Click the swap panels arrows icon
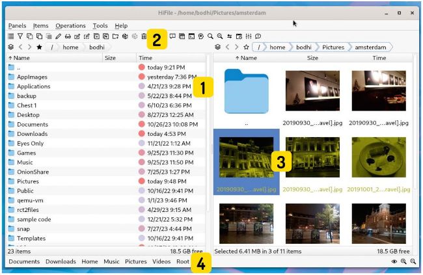This screenshot has width=423, height=275. point(230,36)
